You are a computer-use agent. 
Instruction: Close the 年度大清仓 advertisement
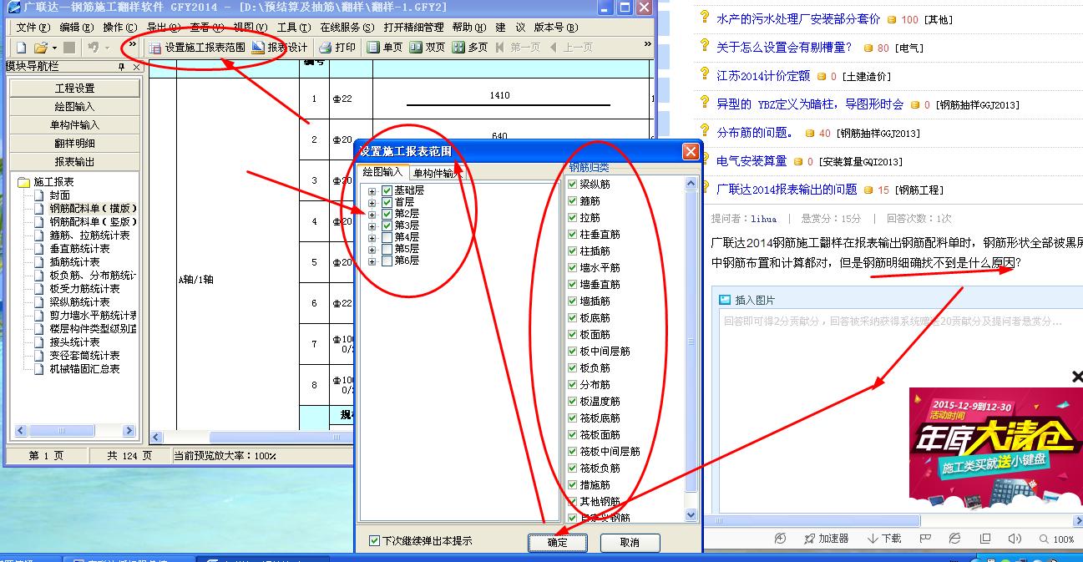tap(1077, 377)
